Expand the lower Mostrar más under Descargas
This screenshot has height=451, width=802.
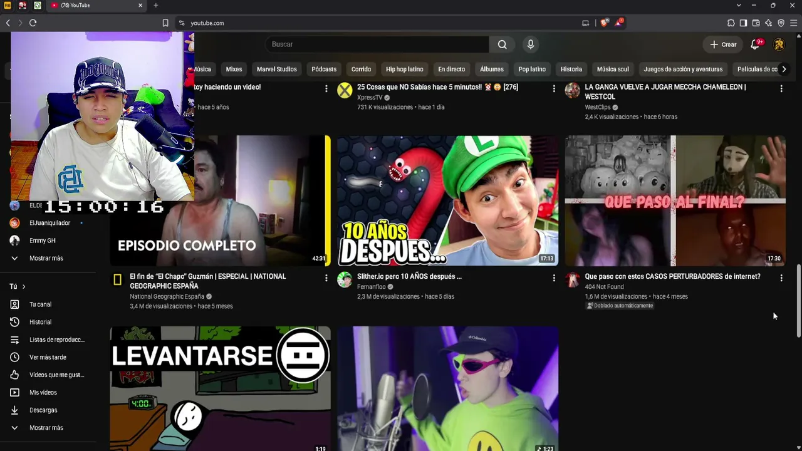click(45, 428)
